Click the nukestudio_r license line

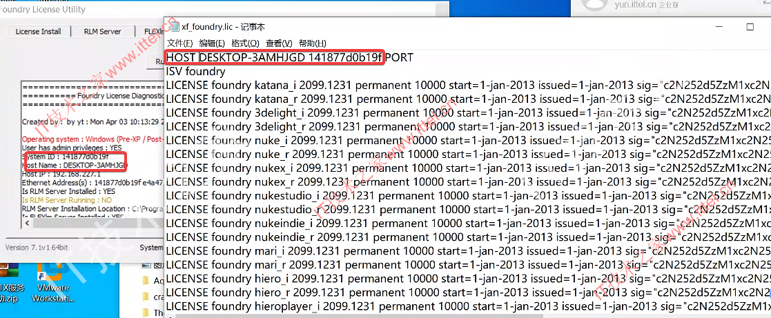point(468,210)
